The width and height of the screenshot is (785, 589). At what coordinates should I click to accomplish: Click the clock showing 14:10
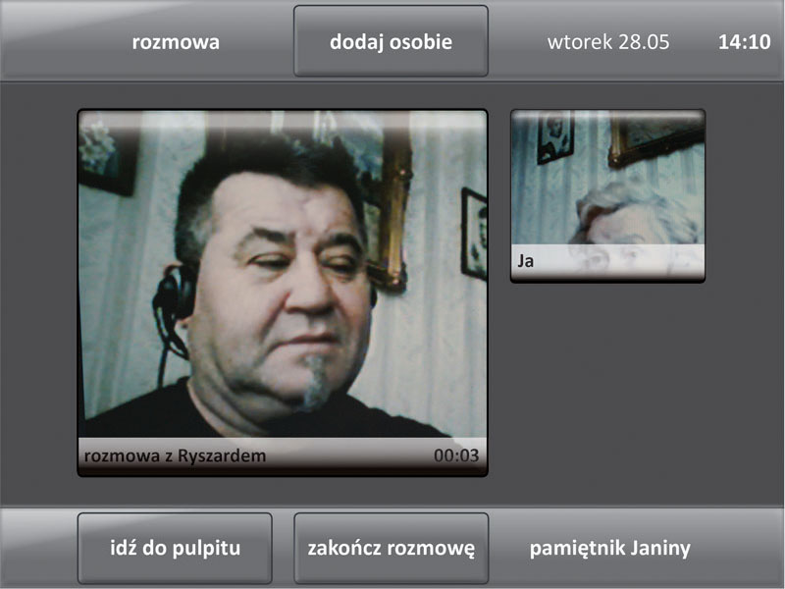(744, 42)
